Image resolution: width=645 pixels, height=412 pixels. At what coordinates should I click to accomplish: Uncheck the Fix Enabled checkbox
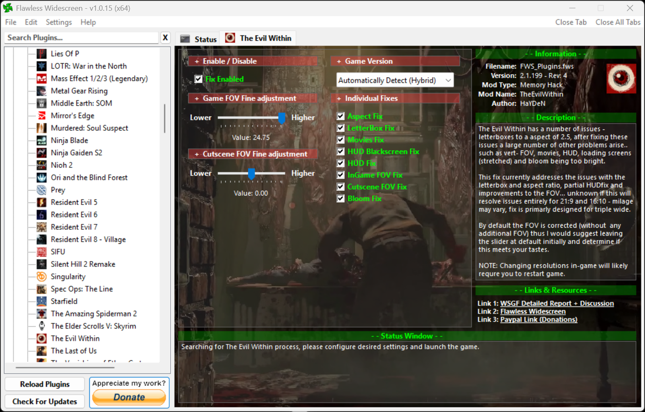pyautogui.click(x=199, y=79)
